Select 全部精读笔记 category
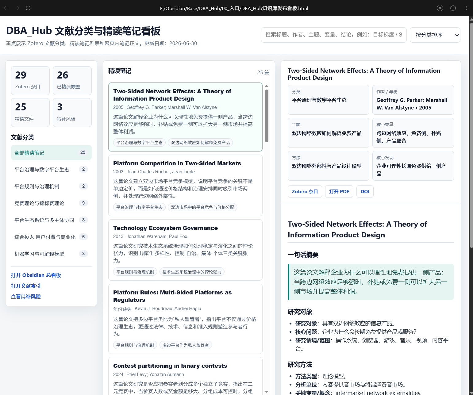 tap(51, 152)
